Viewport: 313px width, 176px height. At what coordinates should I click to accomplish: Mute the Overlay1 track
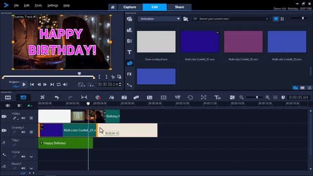pos(23,132)
